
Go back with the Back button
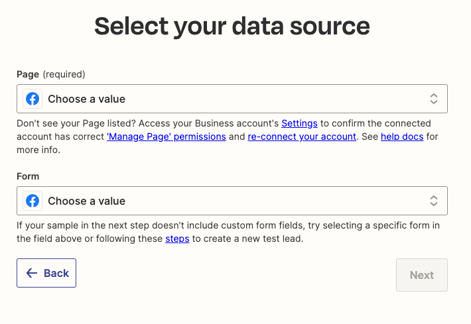46,273
